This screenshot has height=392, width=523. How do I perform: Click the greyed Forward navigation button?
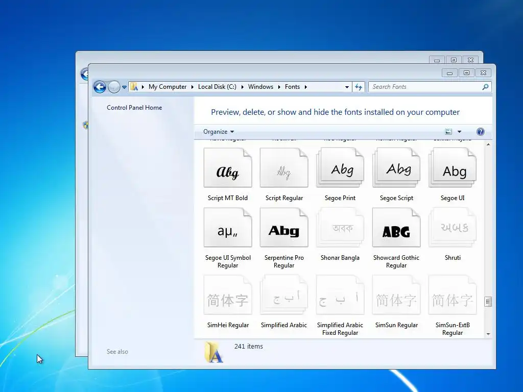(114, 87)
